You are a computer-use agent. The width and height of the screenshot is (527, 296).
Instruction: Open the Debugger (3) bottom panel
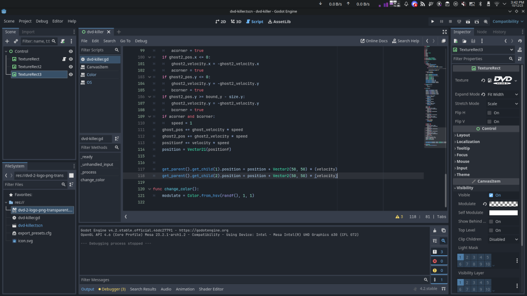tap(112, 289)
